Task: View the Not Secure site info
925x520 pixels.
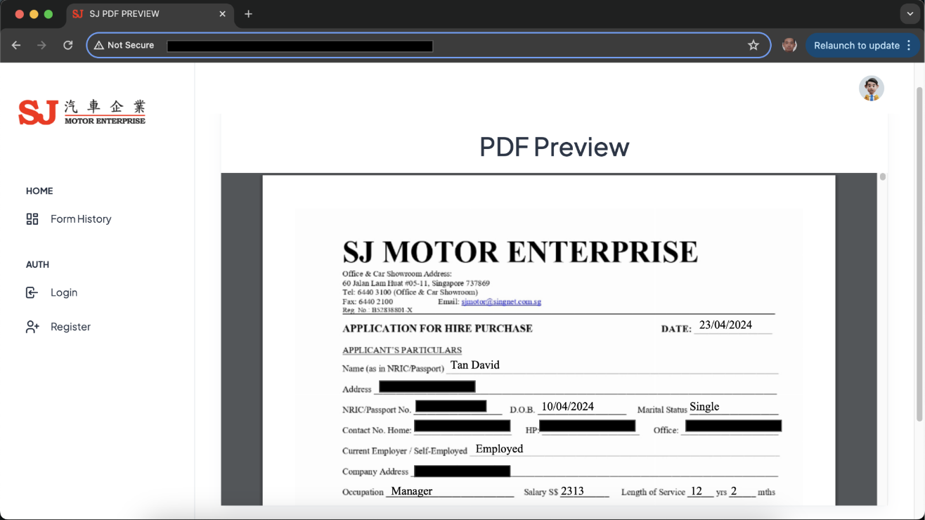Action: point(124,46)
